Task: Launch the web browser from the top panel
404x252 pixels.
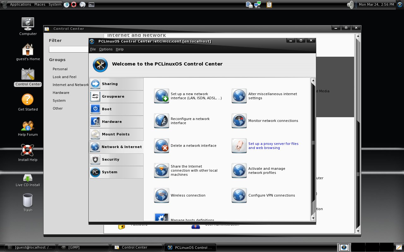Action: 67,4
